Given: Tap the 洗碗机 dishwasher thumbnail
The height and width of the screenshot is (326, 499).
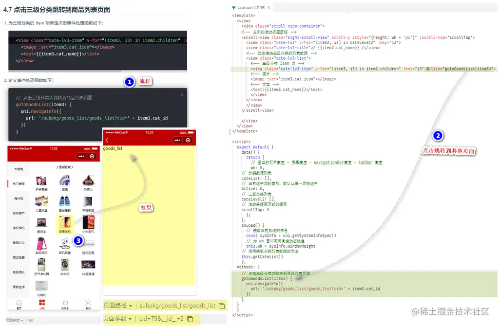Looking at the screenshot, I should click(x=41, y=286).
